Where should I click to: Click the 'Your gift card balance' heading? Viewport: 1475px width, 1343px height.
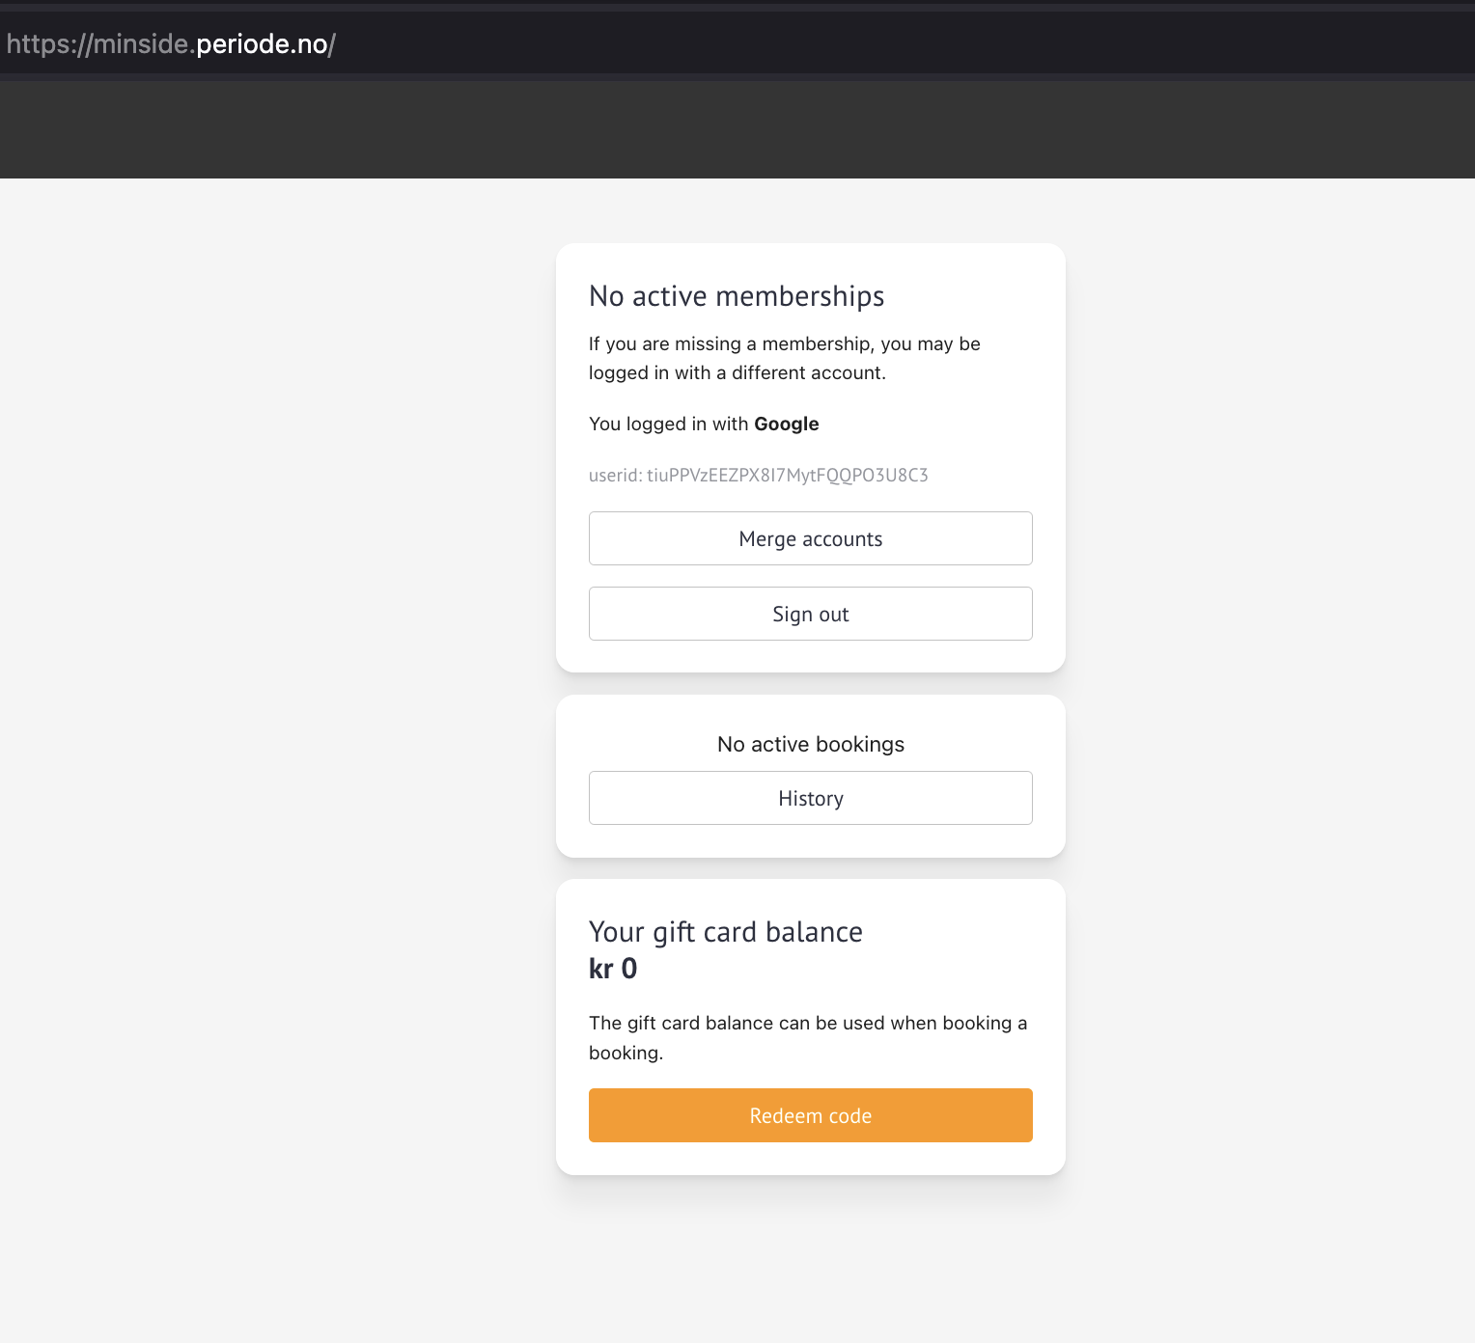coord(726,932)
